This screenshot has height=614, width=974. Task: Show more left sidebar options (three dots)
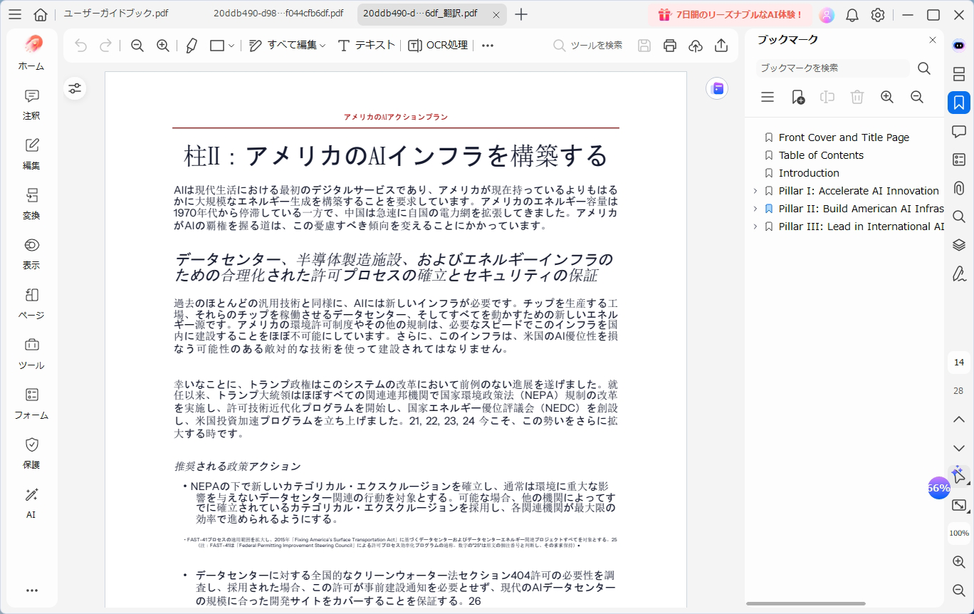coord(31,590)
